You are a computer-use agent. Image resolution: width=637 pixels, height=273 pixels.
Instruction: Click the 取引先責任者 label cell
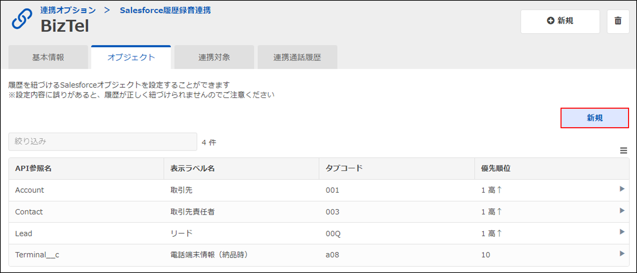click(x=192, y=212)
